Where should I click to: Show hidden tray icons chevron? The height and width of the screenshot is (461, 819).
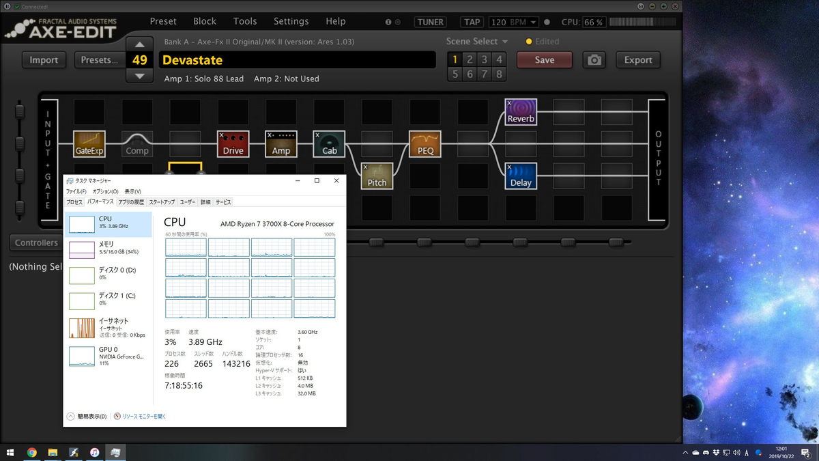coord(686,452)
